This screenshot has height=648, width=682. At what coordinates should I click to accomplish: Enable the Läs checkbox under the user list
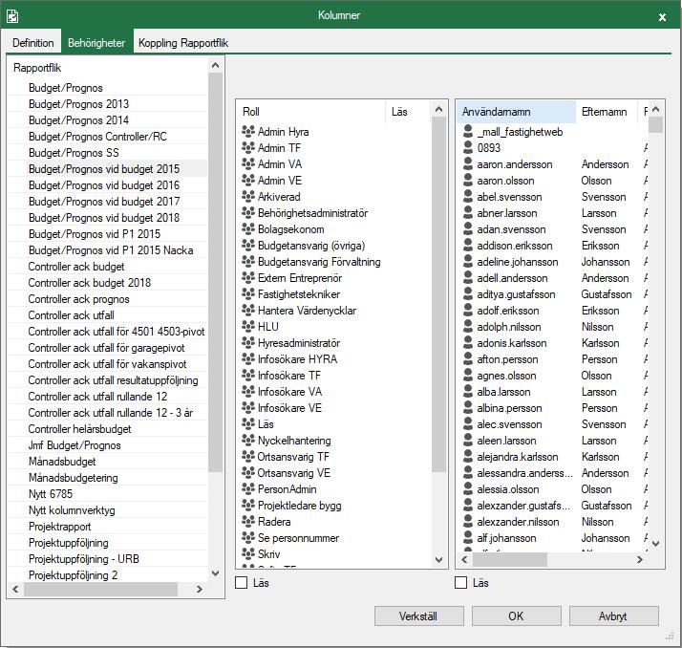(x=460, y=583)
